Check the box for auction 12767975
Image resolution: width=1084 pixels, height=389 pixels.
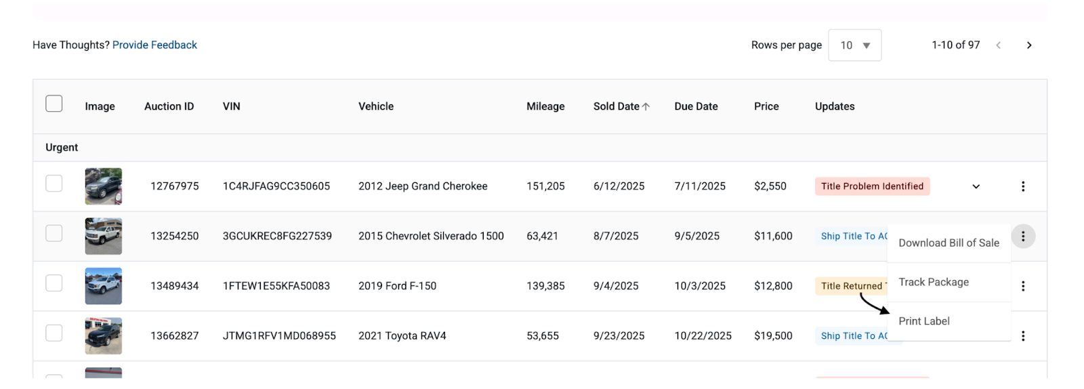click(54, 184)
